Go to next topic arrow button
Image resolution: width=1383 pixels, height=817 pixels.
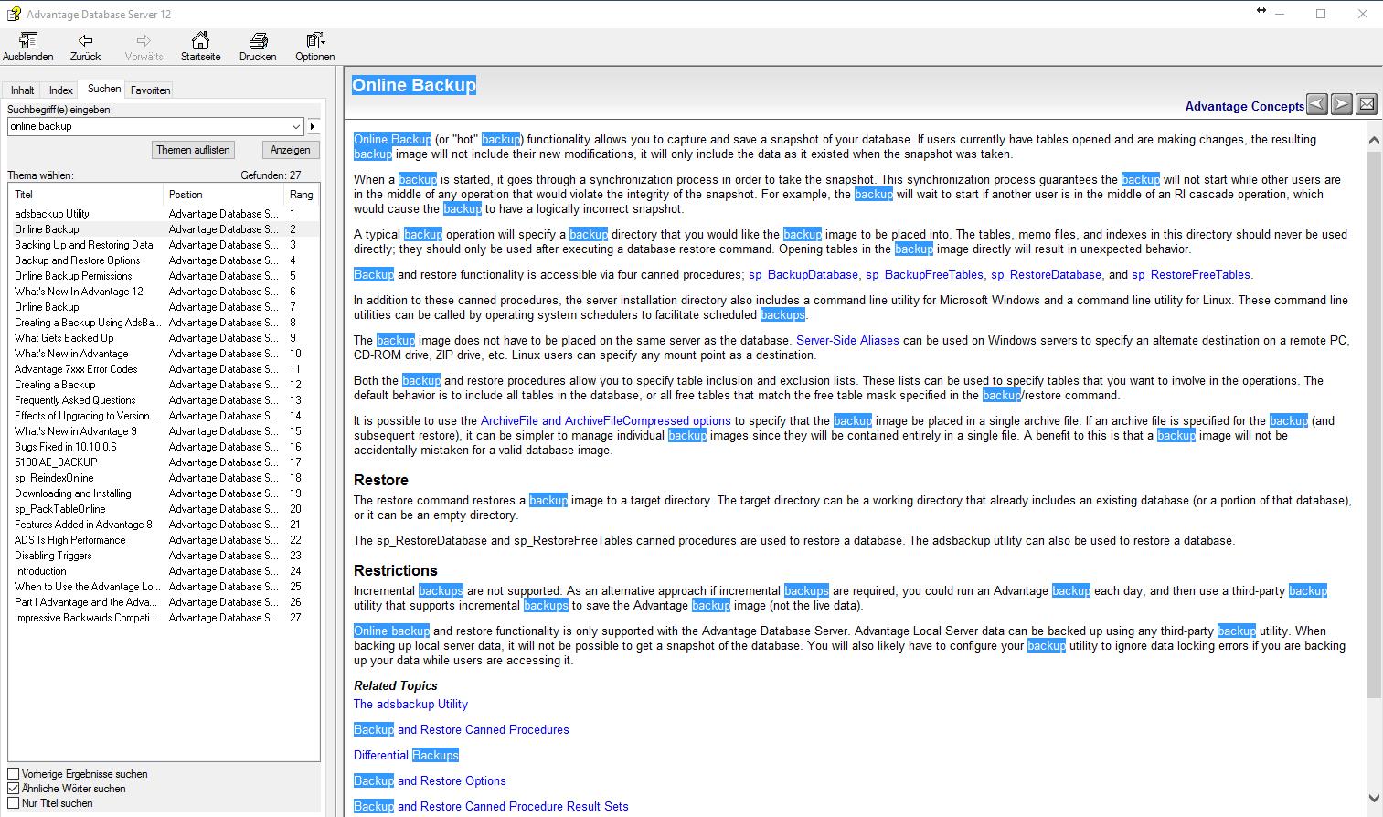click(1342, 104)
